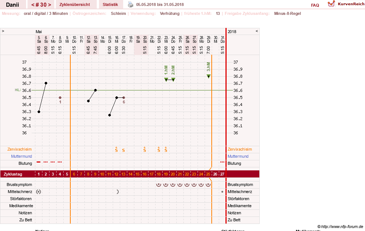The height and width of the screenshot is (231, 365).
Task: Click the bleeding dots on cycle day 3
Action: 53,162
